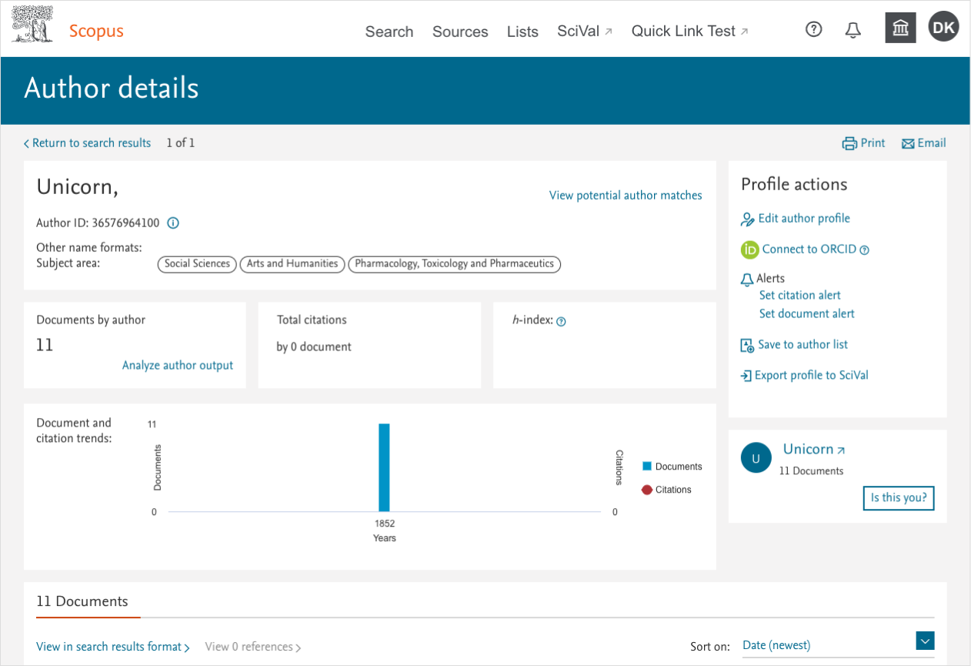Go to the Lists menu item
The image size is (971, 666).
(522, 32)
